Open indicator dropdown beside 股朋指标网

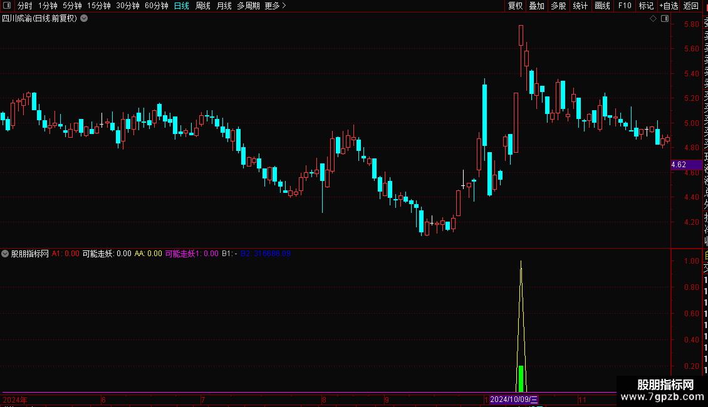5,254
